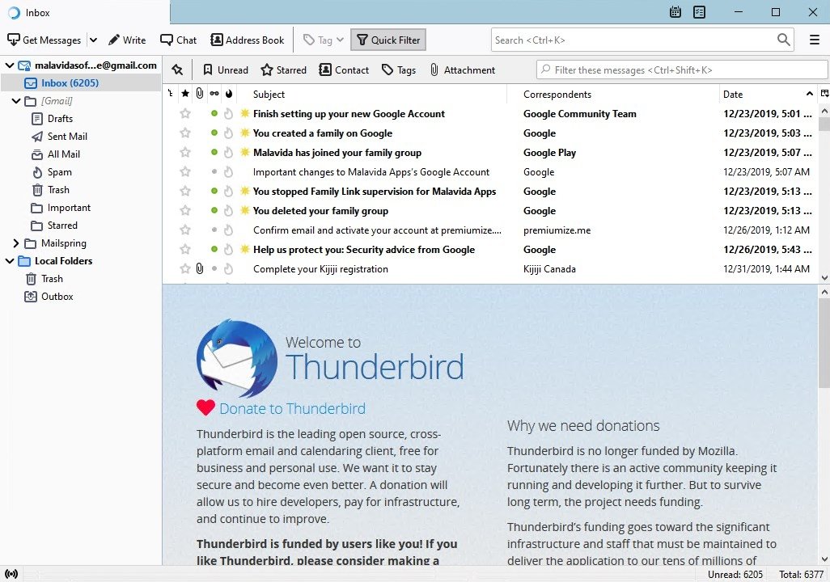The image size is (830, 582).
Task: Click attachment icon on the Kijiji message
Action: [200, 269]
